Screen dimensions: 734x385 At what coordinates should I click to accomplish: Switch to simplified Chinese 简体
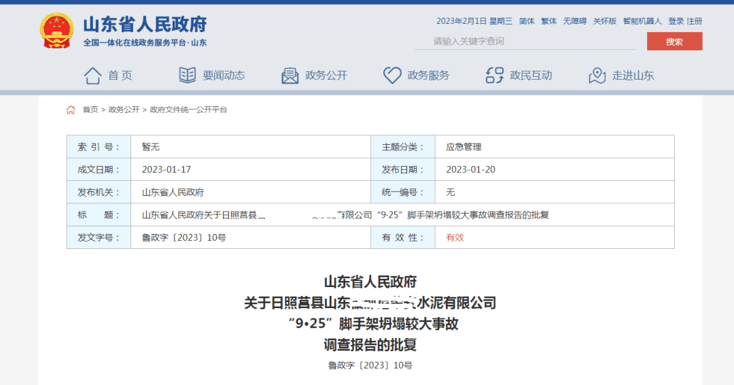point(527,21)
